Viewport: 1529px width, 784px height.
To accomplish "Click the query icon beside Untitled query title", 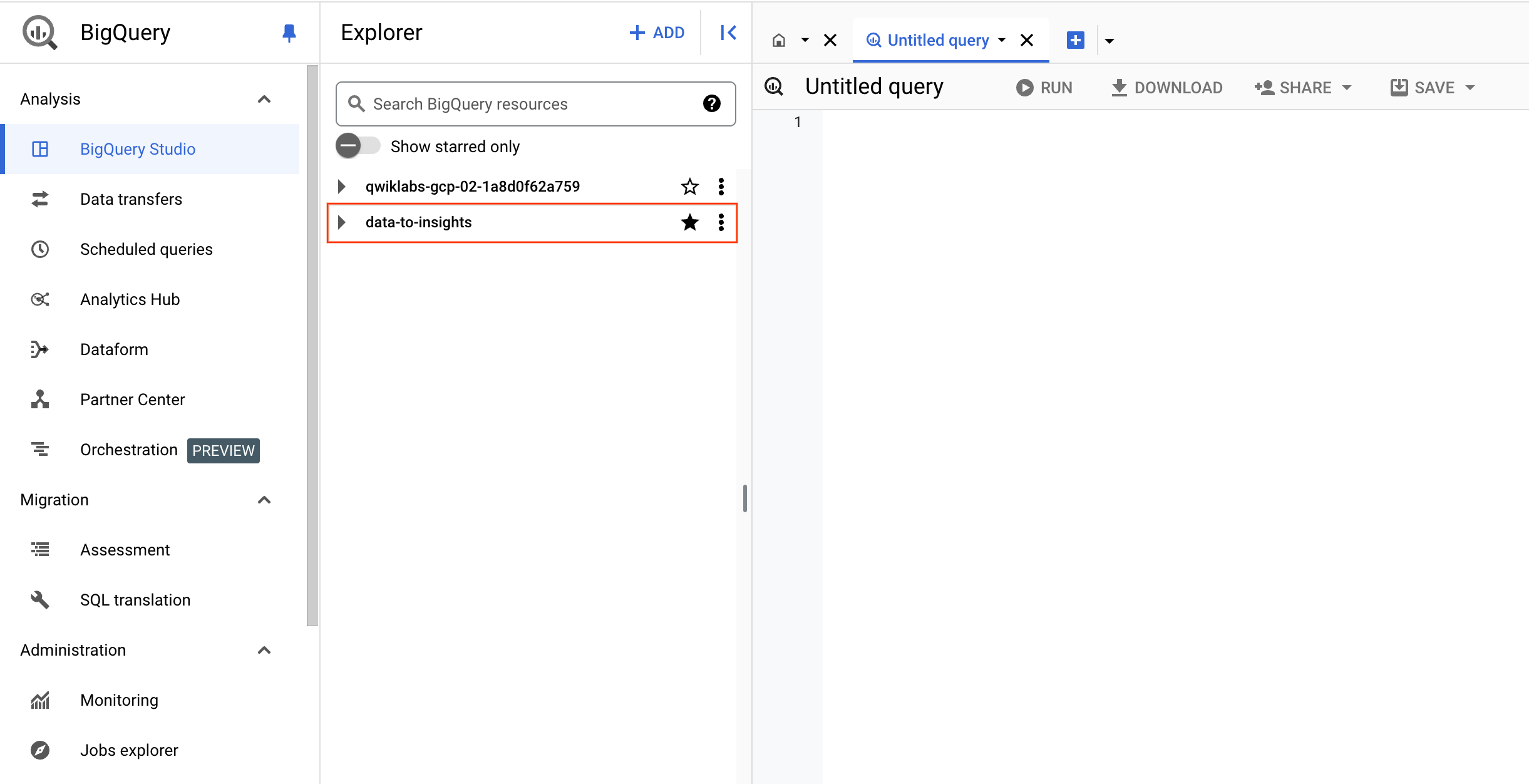I will [x=774, y=86].
